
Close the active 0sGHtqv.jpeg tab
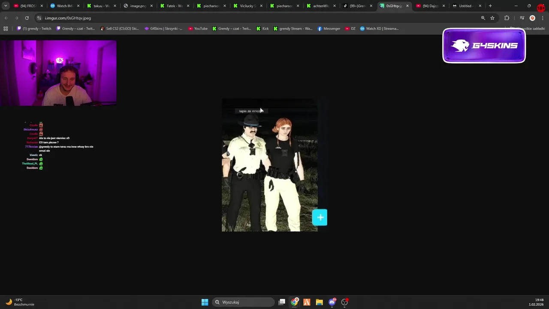[x=407, y=6]
